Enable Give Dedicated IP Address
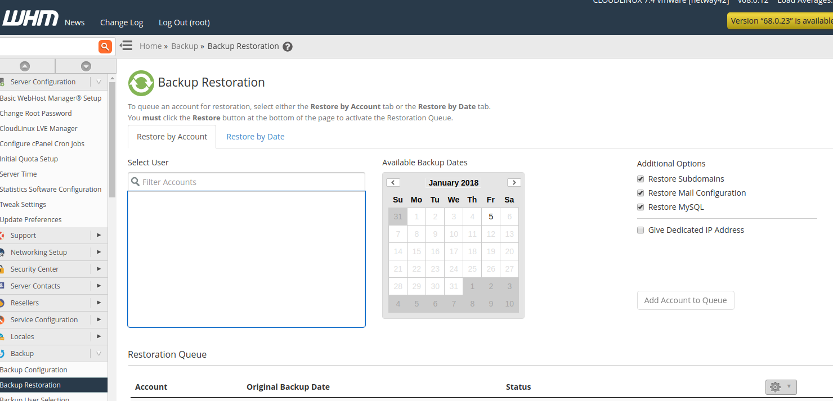 tap(641, 230)
